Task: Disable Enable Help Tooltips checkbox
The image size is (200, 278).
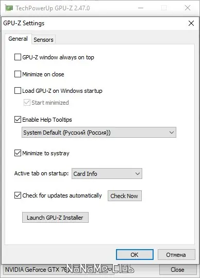Action: coord(18,120)
